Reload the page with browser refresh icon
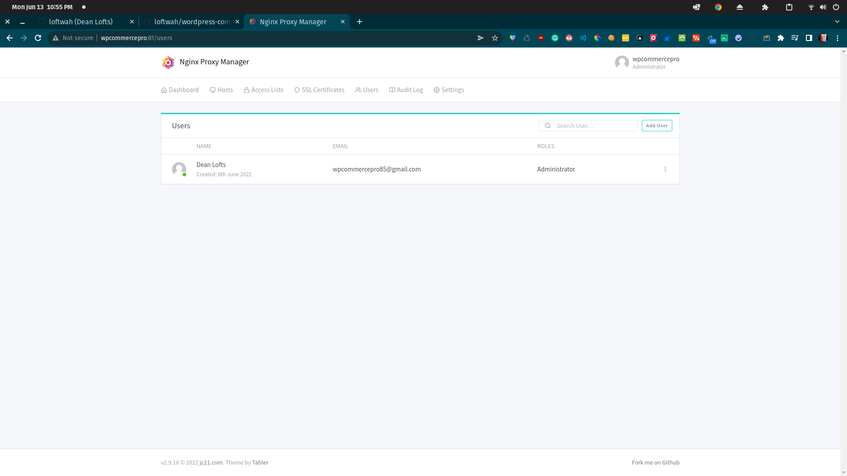The width and height of the screenshot is (847, 476). (38, 38)
